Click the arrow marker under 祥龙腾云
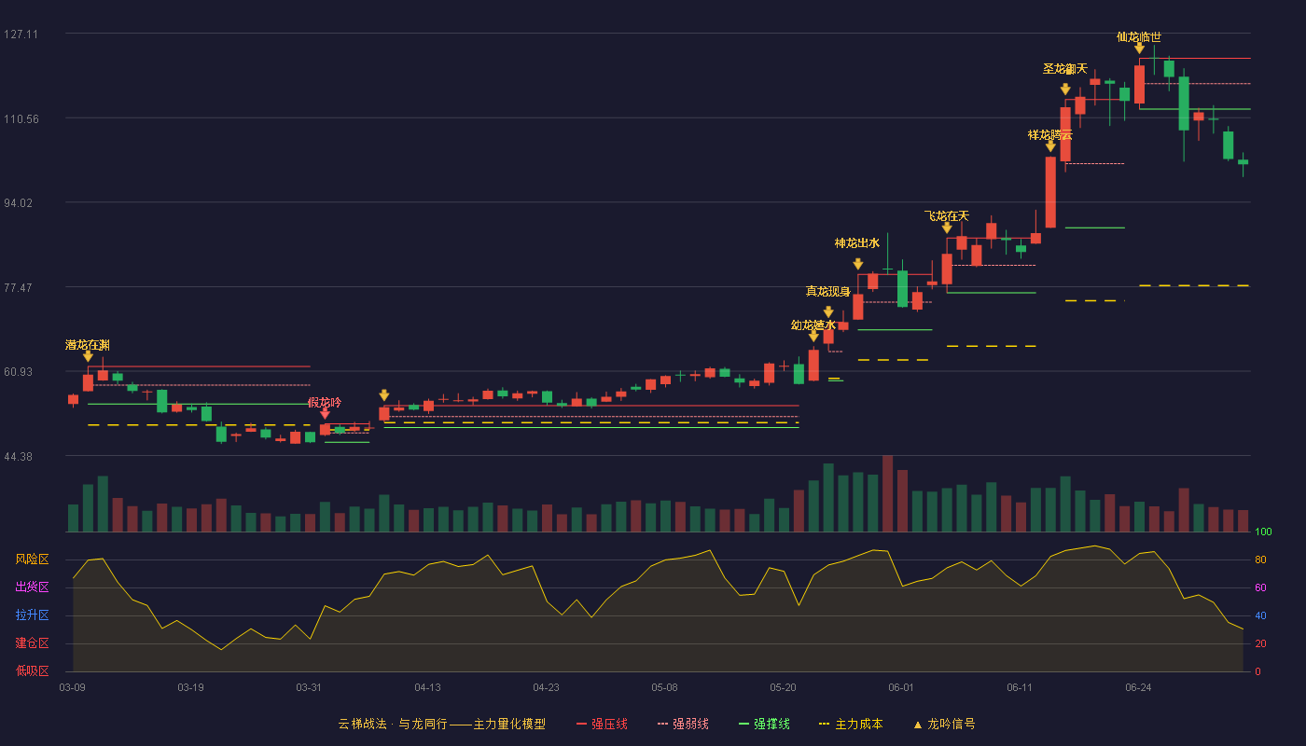This screenshot has height=746, width=1306. (x=1050, y=146)
